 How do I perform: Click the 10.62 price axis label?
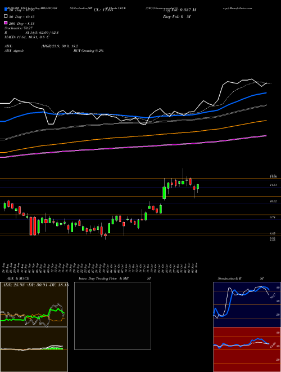[273, 201]
